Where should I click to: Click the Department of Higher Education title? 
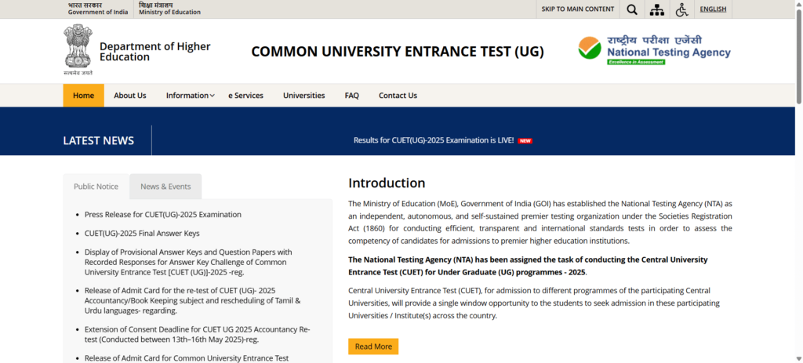[x=154, y=52]
